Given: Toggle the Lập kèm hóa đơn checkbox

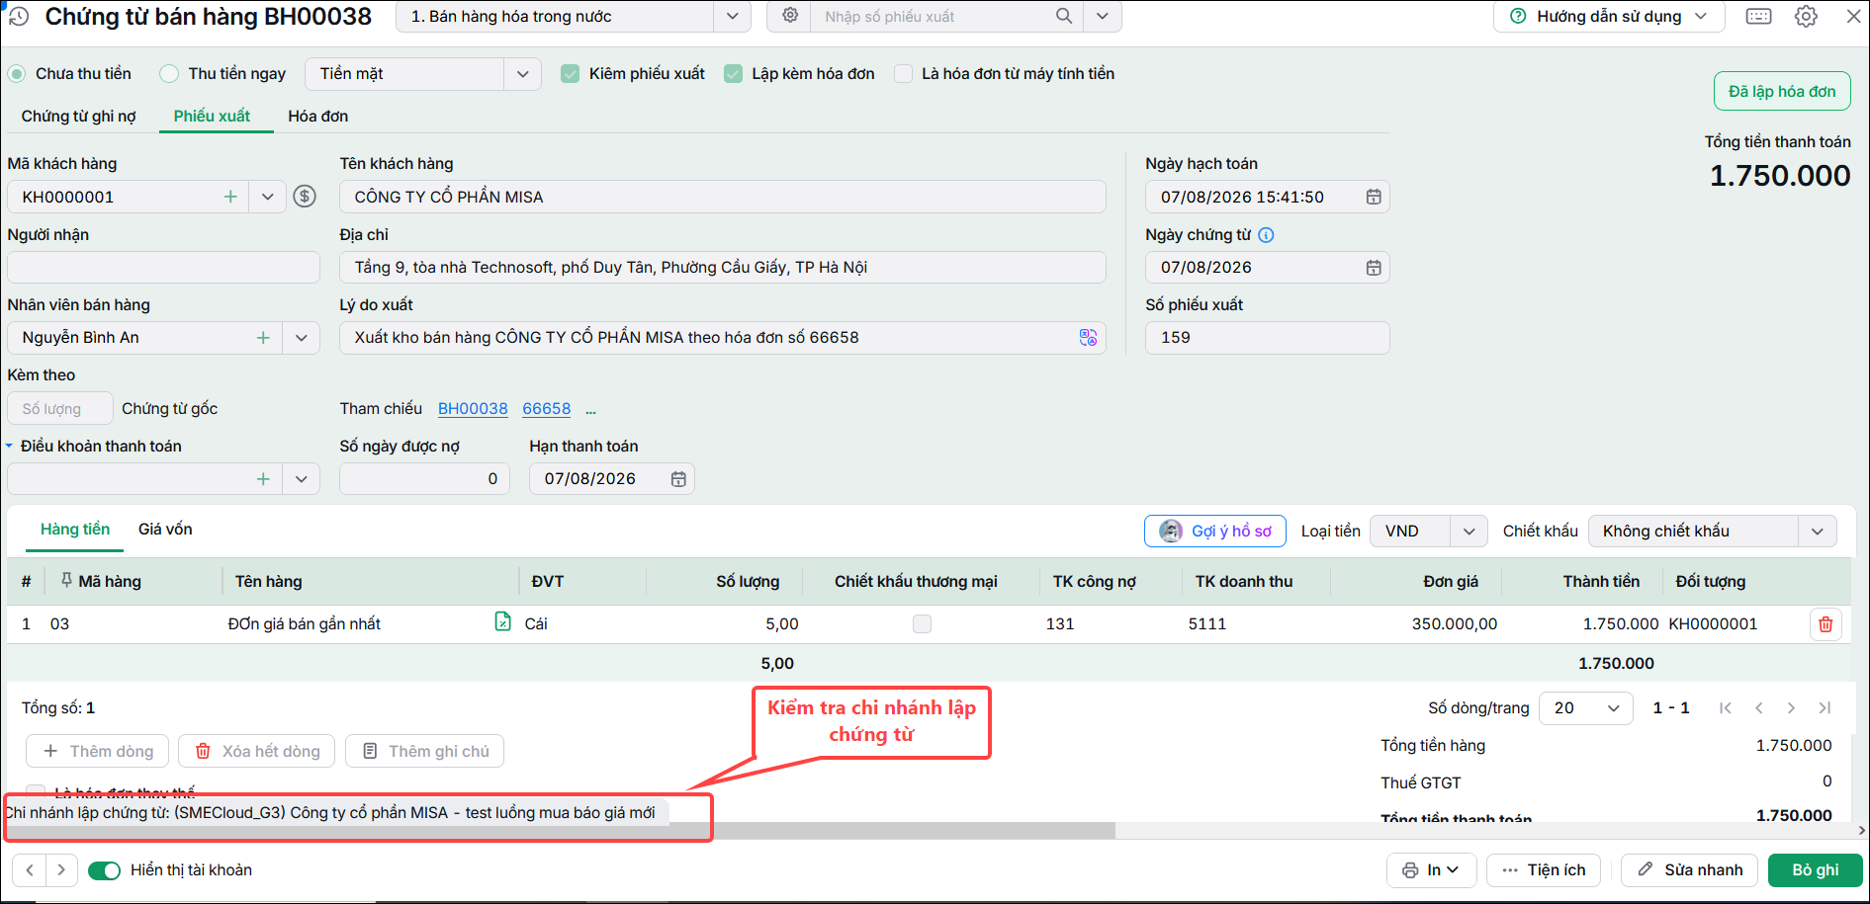Looking at the screenshot, I should coord(733,74).
